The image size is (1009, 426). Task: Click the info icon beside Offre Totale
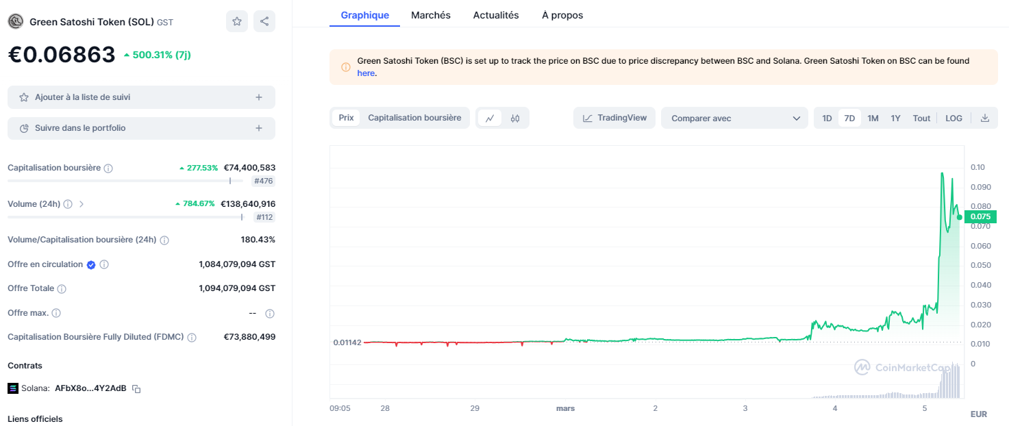coord(62,289)
